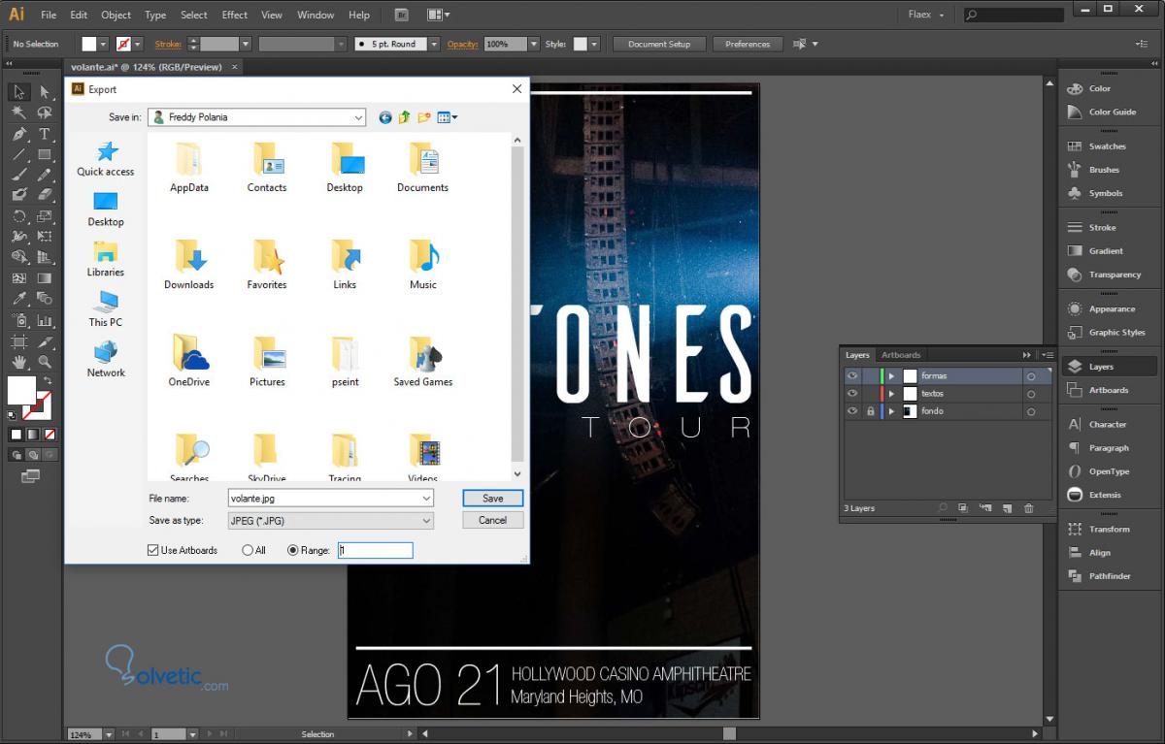Select the All radio button

coord(248,550)
